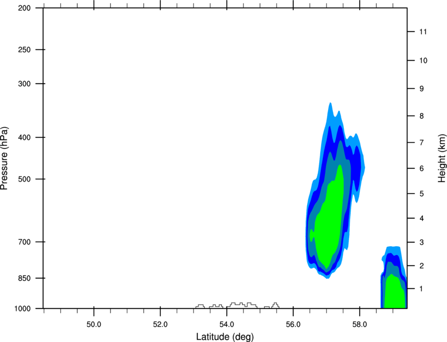This screenshot has width=447, height=342.
Task: Click the 8 km height tick label
Action: coord(422,116)
